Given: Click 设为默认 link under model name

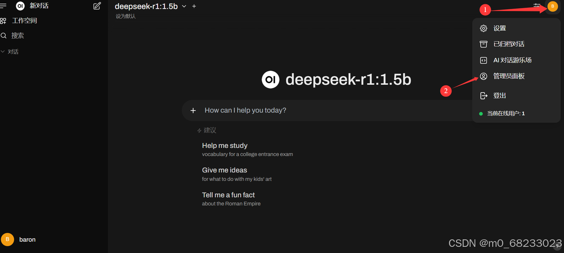Looking at the screenshot, I should pos(126,16).
